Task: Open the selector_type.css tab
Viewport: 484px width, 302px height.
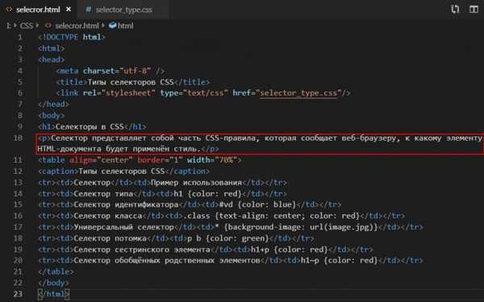Action: [123, 10]
